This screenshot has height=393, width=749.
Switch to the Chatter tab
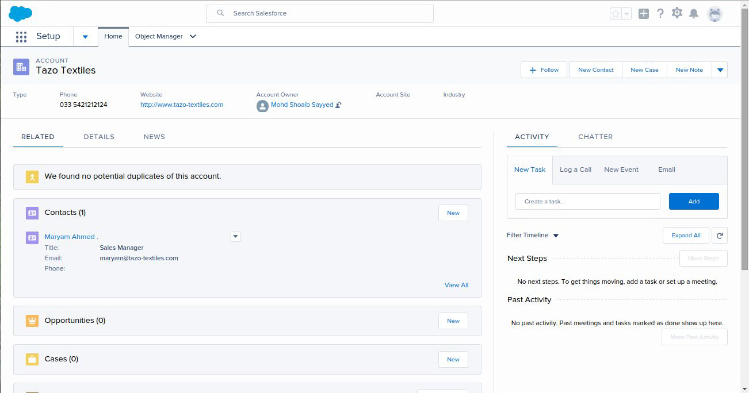pyautogui.click(x=595, y=137)
